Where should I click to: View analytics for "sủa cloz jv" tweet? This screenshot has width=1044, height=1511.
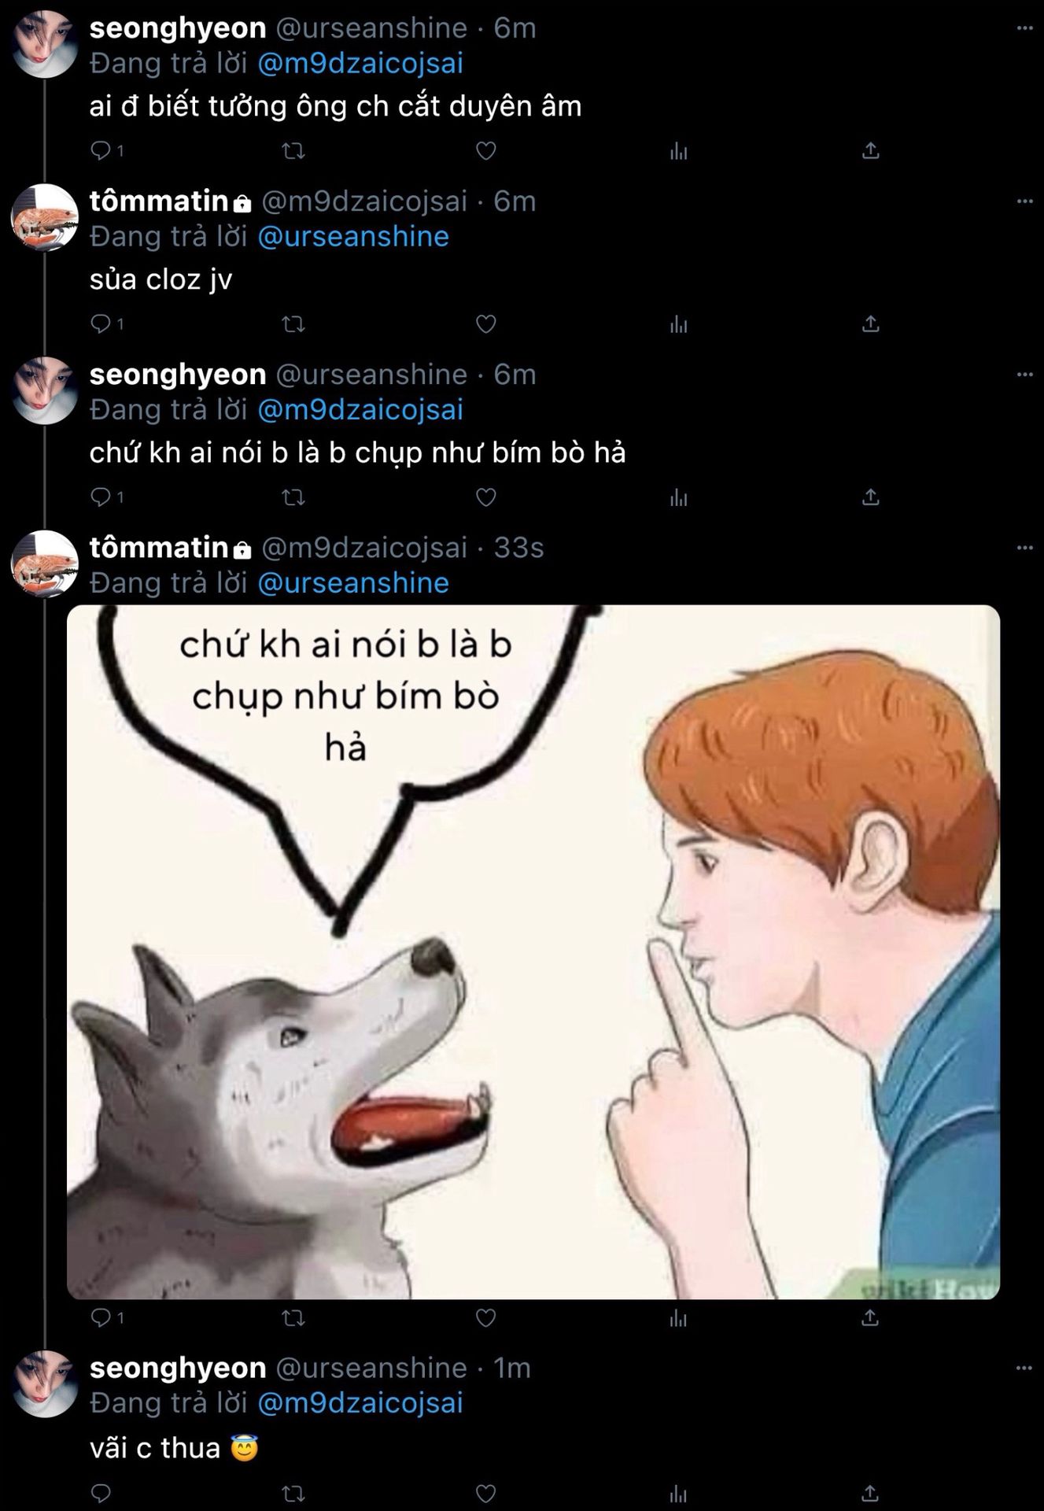tap(678, 323)
